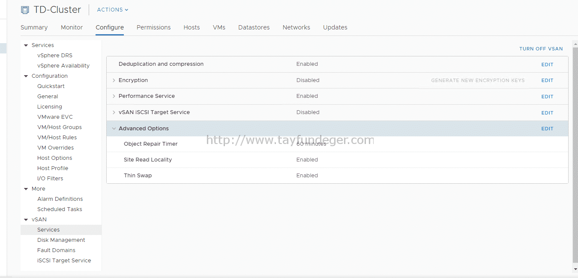This screenshot has height=279, width=578.
Task: Click the Deduplication and compression label
Action: (161, 64)
